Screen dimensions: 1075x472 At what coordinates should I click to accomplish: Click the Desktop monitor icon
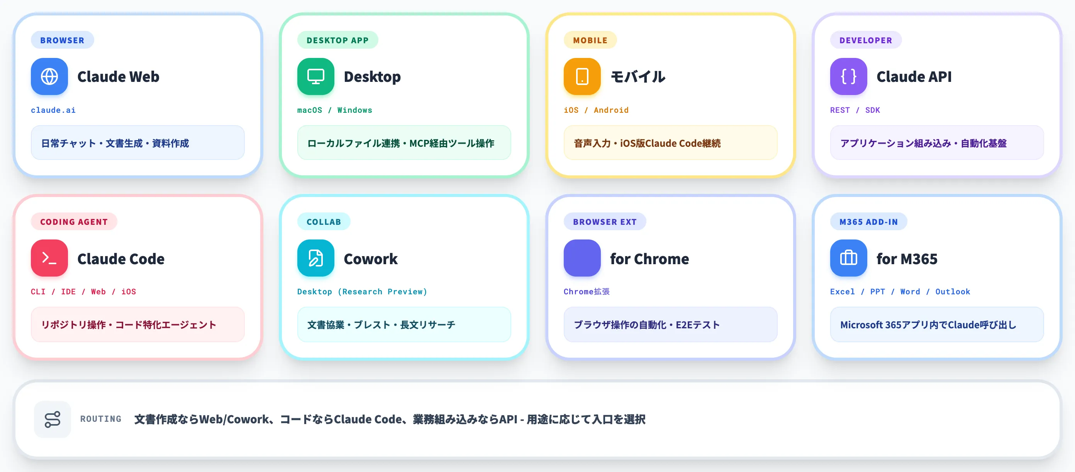click(315, 76)
